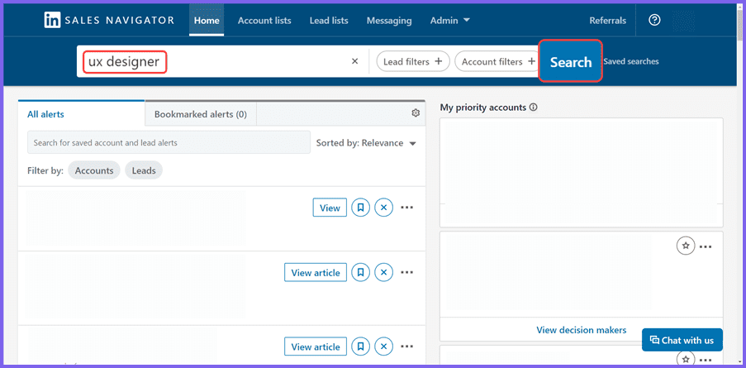This screenshot has width=746, height=368.
Task: Open more options above View decision makers
Action: pyautogui.click(x=706, y=246)
